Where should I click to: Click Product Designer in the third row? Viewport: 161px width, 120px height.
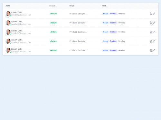coord(78,32)
